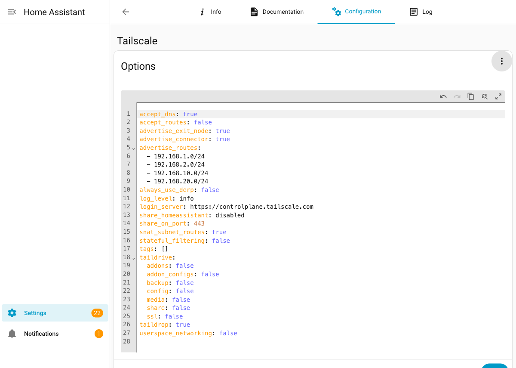Viewport: 516px width, 368px height.
Task: Click the Tailscale add-on heading
Action: [x=137, y=41]
